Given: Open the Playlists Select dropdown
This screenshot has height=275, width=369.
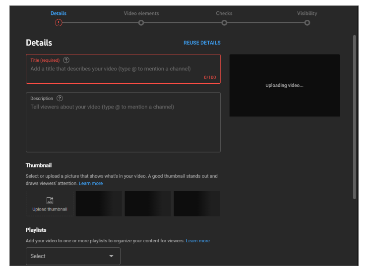Looking at the screenshot, I should tap(73, 256).
